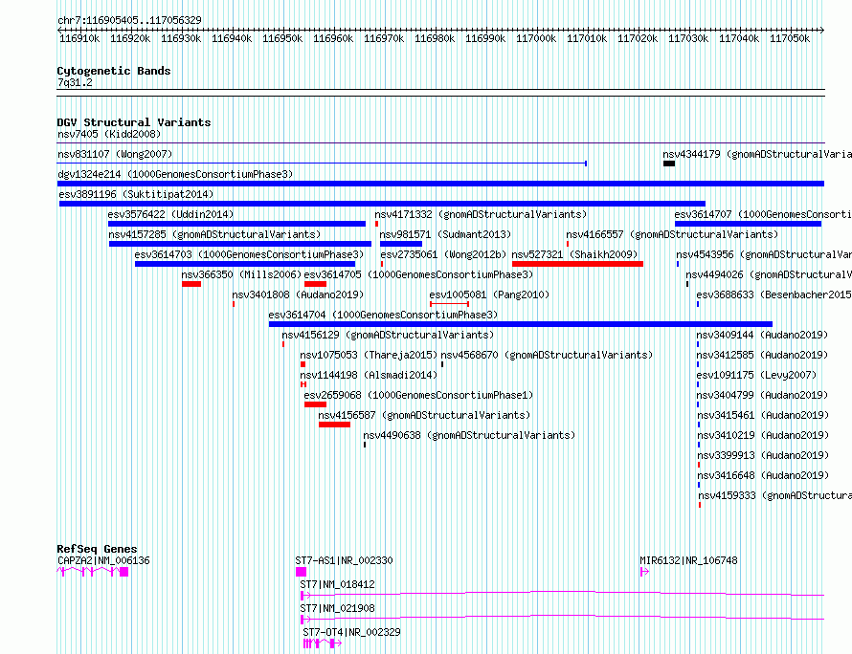
Task: Click the 117000k ruler tick label
Action: [x=536, y=38]
